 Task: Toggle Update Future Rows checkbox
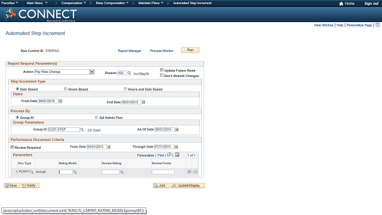[x=162, y=70]
